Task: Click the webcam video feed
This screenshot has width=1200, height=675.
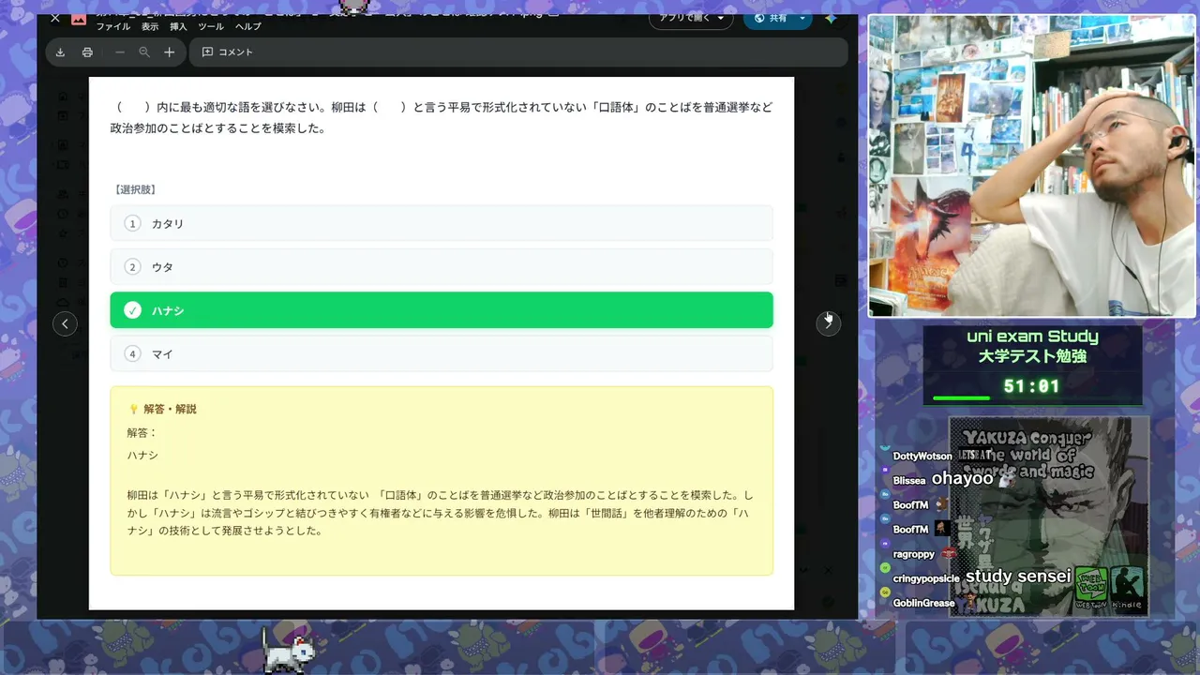Action: (1032, 166)
